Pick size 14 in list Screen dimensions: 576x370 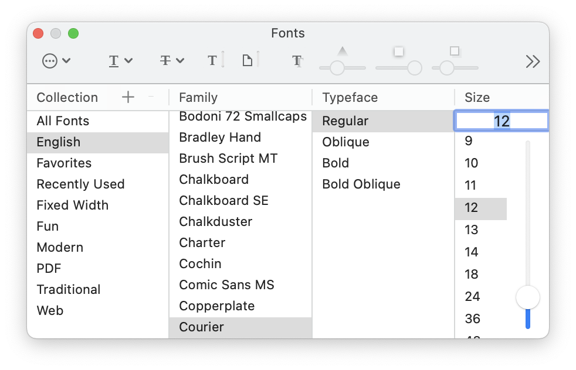point(481,252)
